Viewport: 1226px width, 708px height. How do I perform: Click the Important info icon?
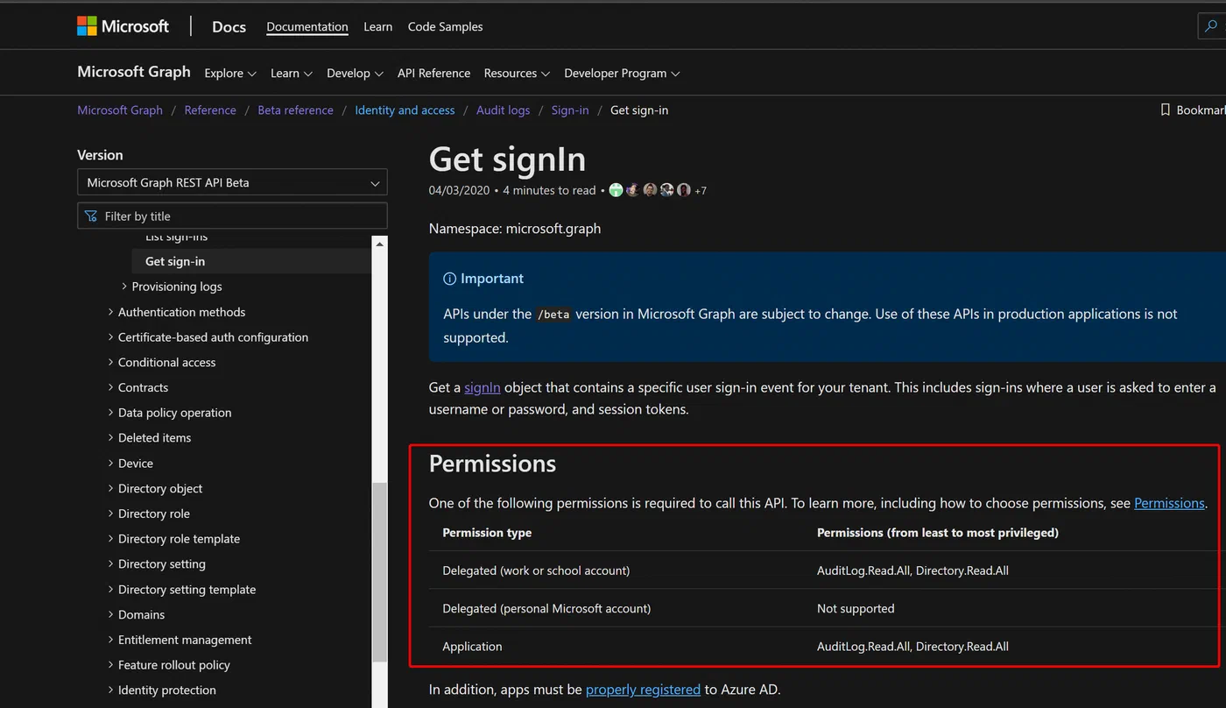[449, 279]
